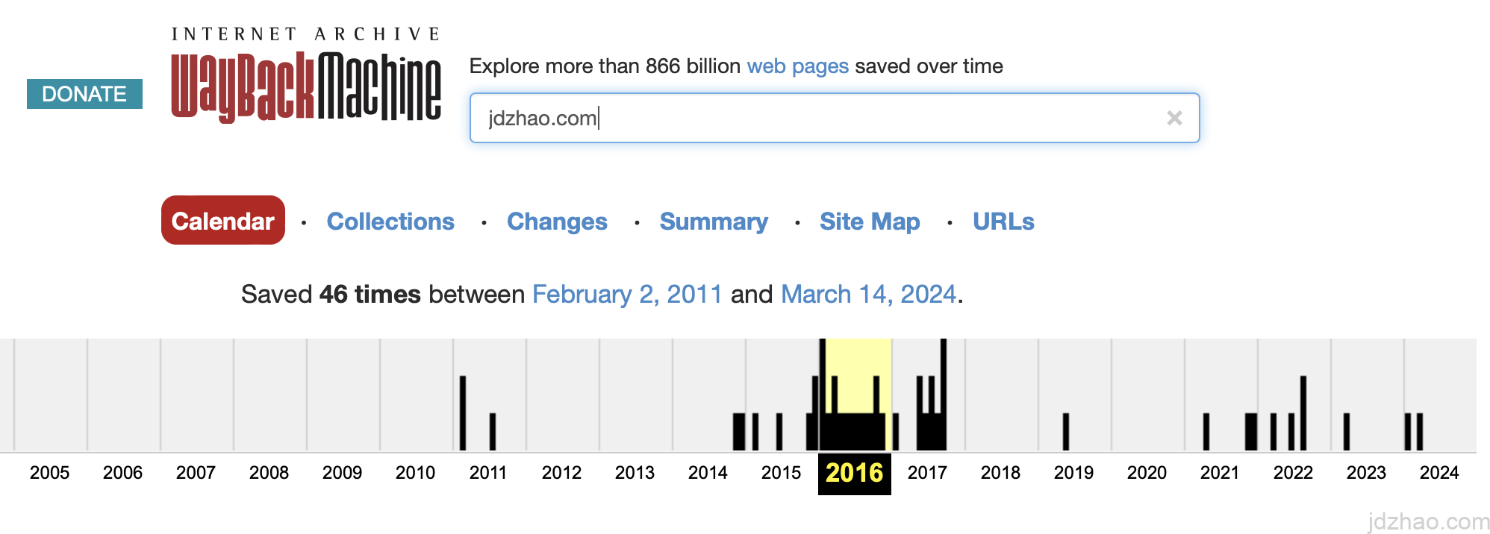Pick year 2024 on the timeline

[x=1439, y=473]
